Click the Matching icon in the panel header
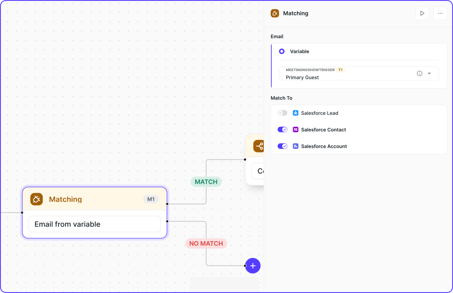This screenshot has height=293, width=453. click(275, 13)
